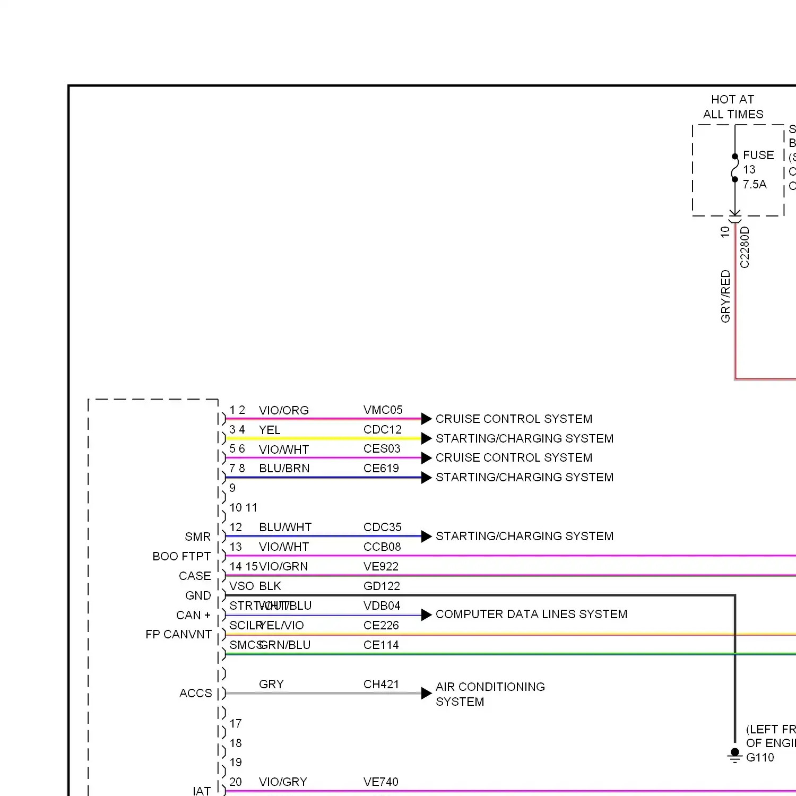
Task: Click the GND pin label
Action: click(x=198, y=595)
